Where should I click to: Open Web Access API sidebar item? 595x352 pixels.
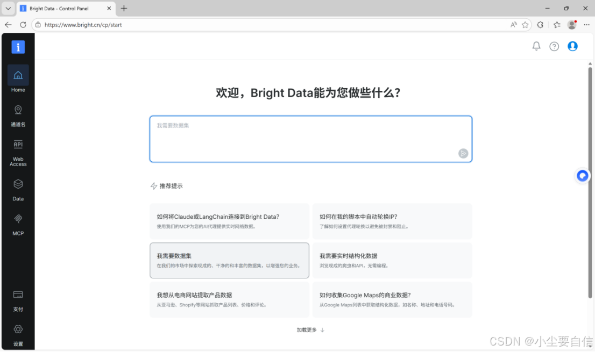[x=18, y=153]
